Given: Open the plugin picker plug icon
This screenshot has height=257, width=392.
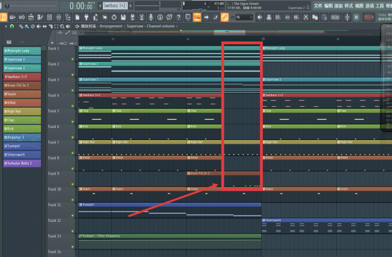Looking at the screenshot, I should [86, 17].
